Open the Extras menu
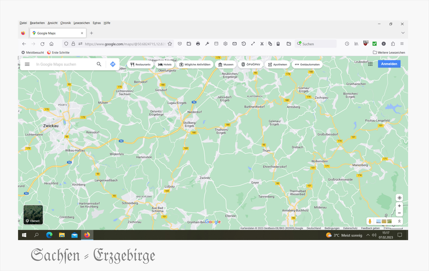 click(x=97, y=23)
